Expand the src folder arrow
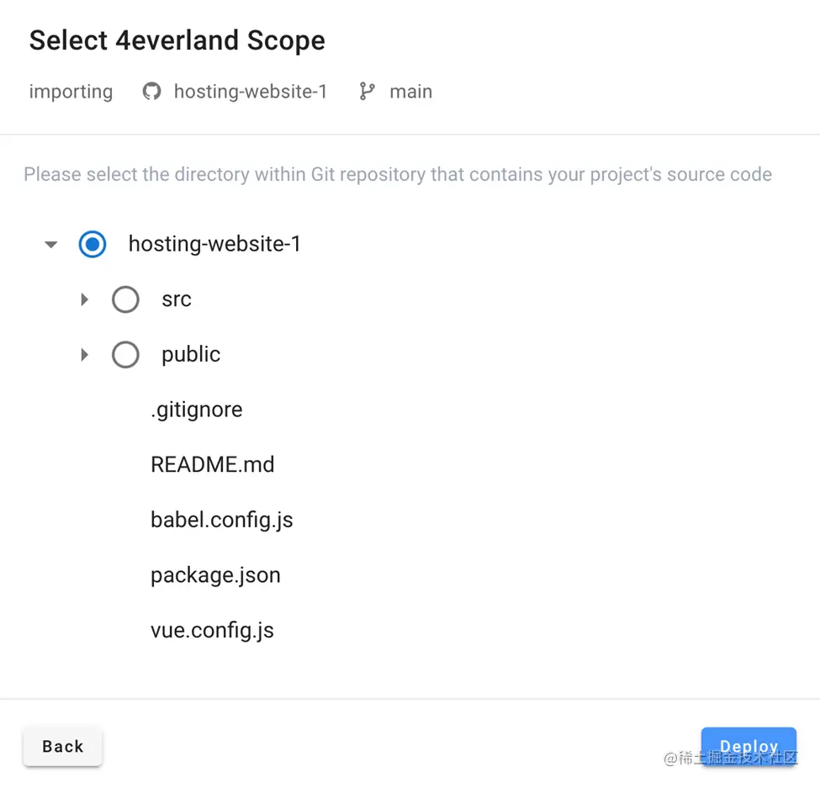The image size is (820, 788). click(x=84, y=299)
